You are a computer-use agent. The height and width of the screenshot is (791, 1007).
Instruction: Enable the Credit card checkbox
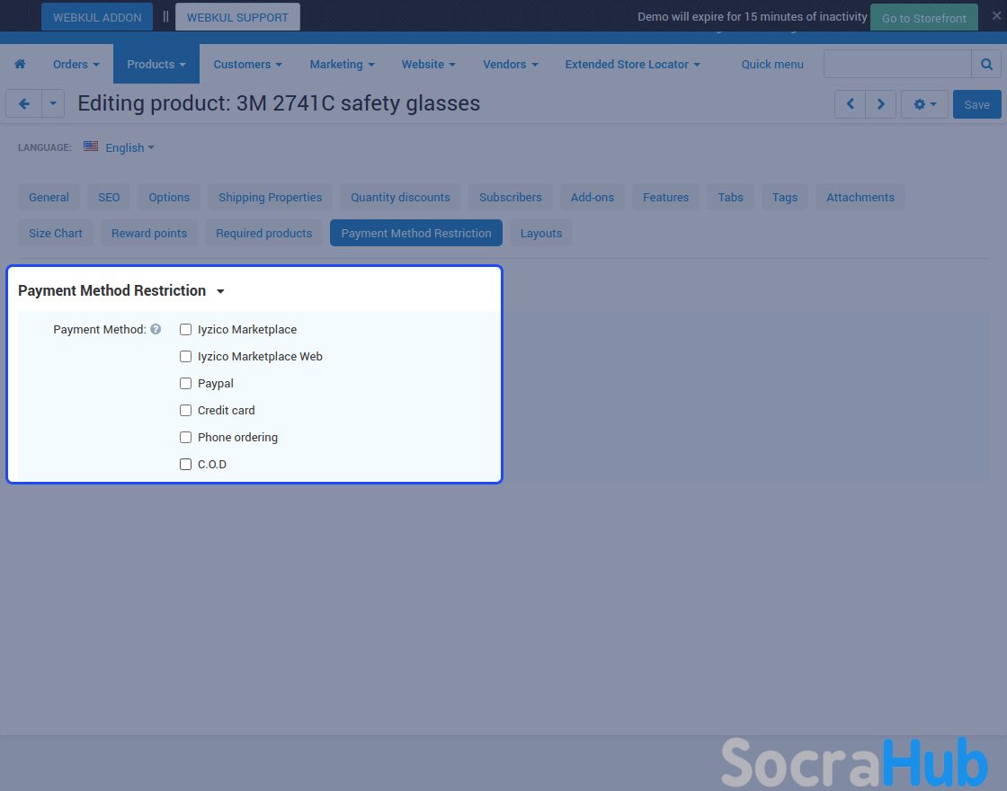[x=186, y=411]
